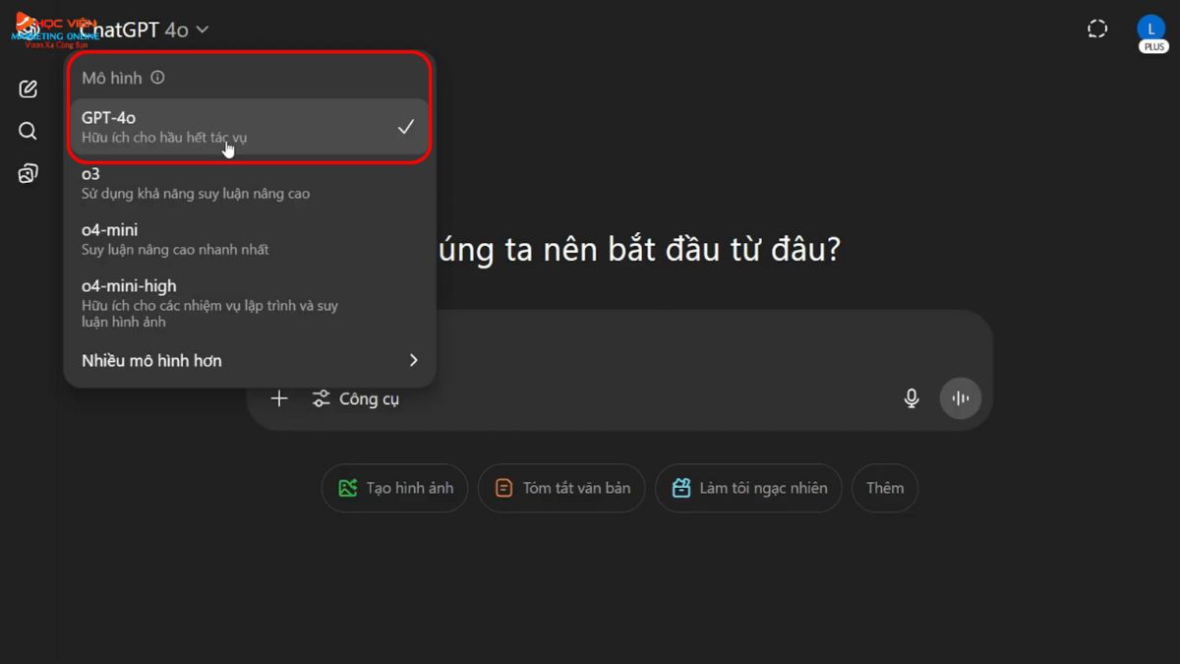
Task: Click the Tóm tắt văn bản suggestion chip
Action: click(561, 488)
